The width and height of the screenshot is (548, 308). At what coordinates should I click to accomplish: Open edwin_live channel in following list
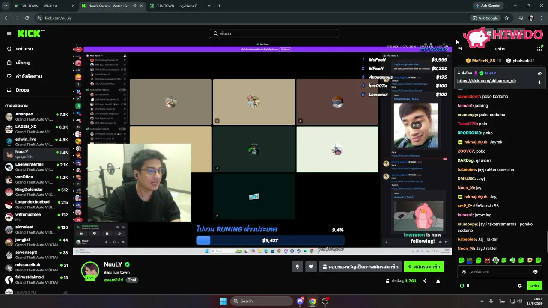coord(36,142)
